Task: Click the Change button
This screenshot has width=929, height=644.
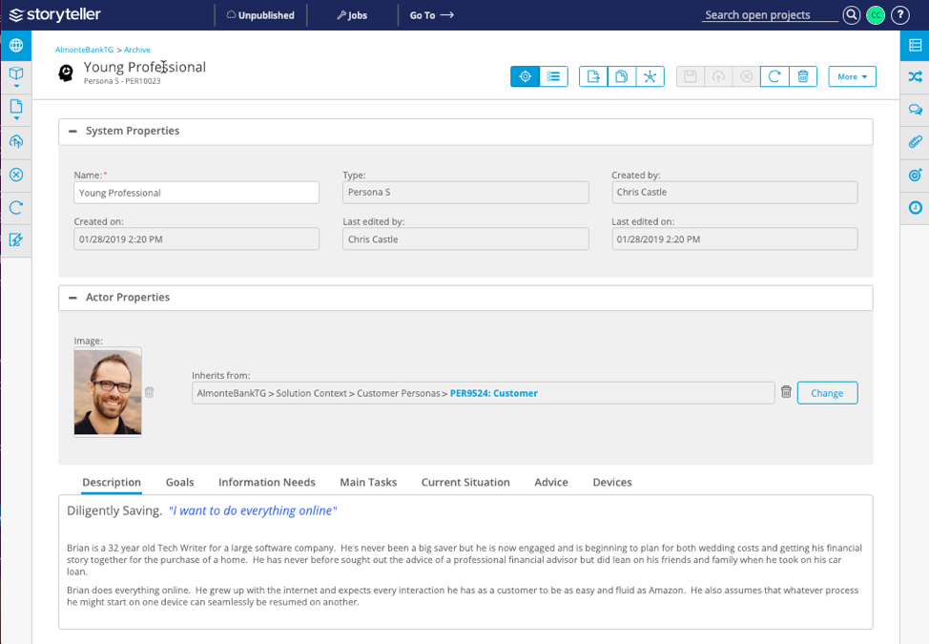Action: (x=827, y=393)
